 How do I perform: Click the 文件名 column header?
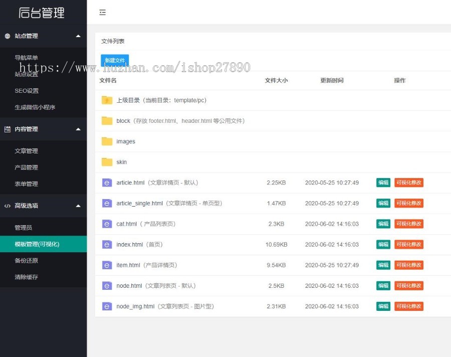coord(108,81)
